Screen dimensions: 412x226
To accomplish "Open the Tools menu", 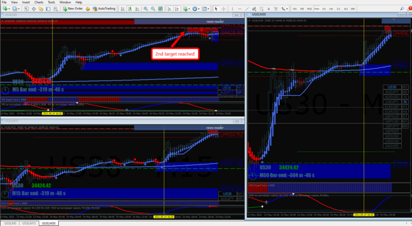I will pos(51,3).
